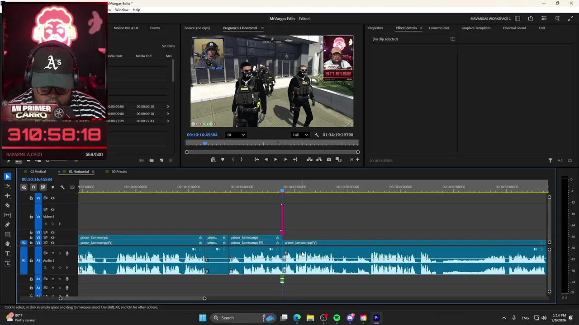Select the Rectangle tool
579x325 pixels.
(x=7, y=234)
